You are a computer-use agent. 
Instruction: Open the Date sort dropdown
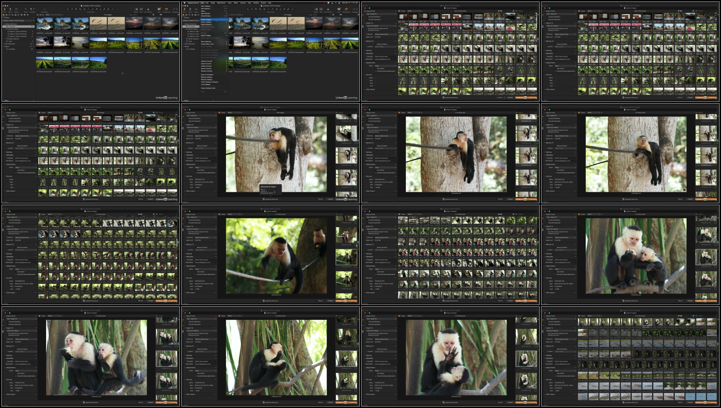(x=52, y=15)
